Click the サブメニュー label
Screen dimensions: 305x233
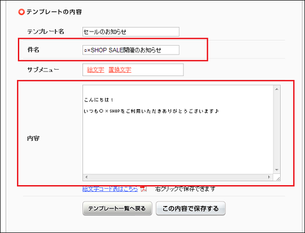coord(43,70)
